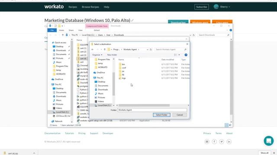Open the chat support bubble
Viewport: 277px width, 155px height.
tap(269, 141)
